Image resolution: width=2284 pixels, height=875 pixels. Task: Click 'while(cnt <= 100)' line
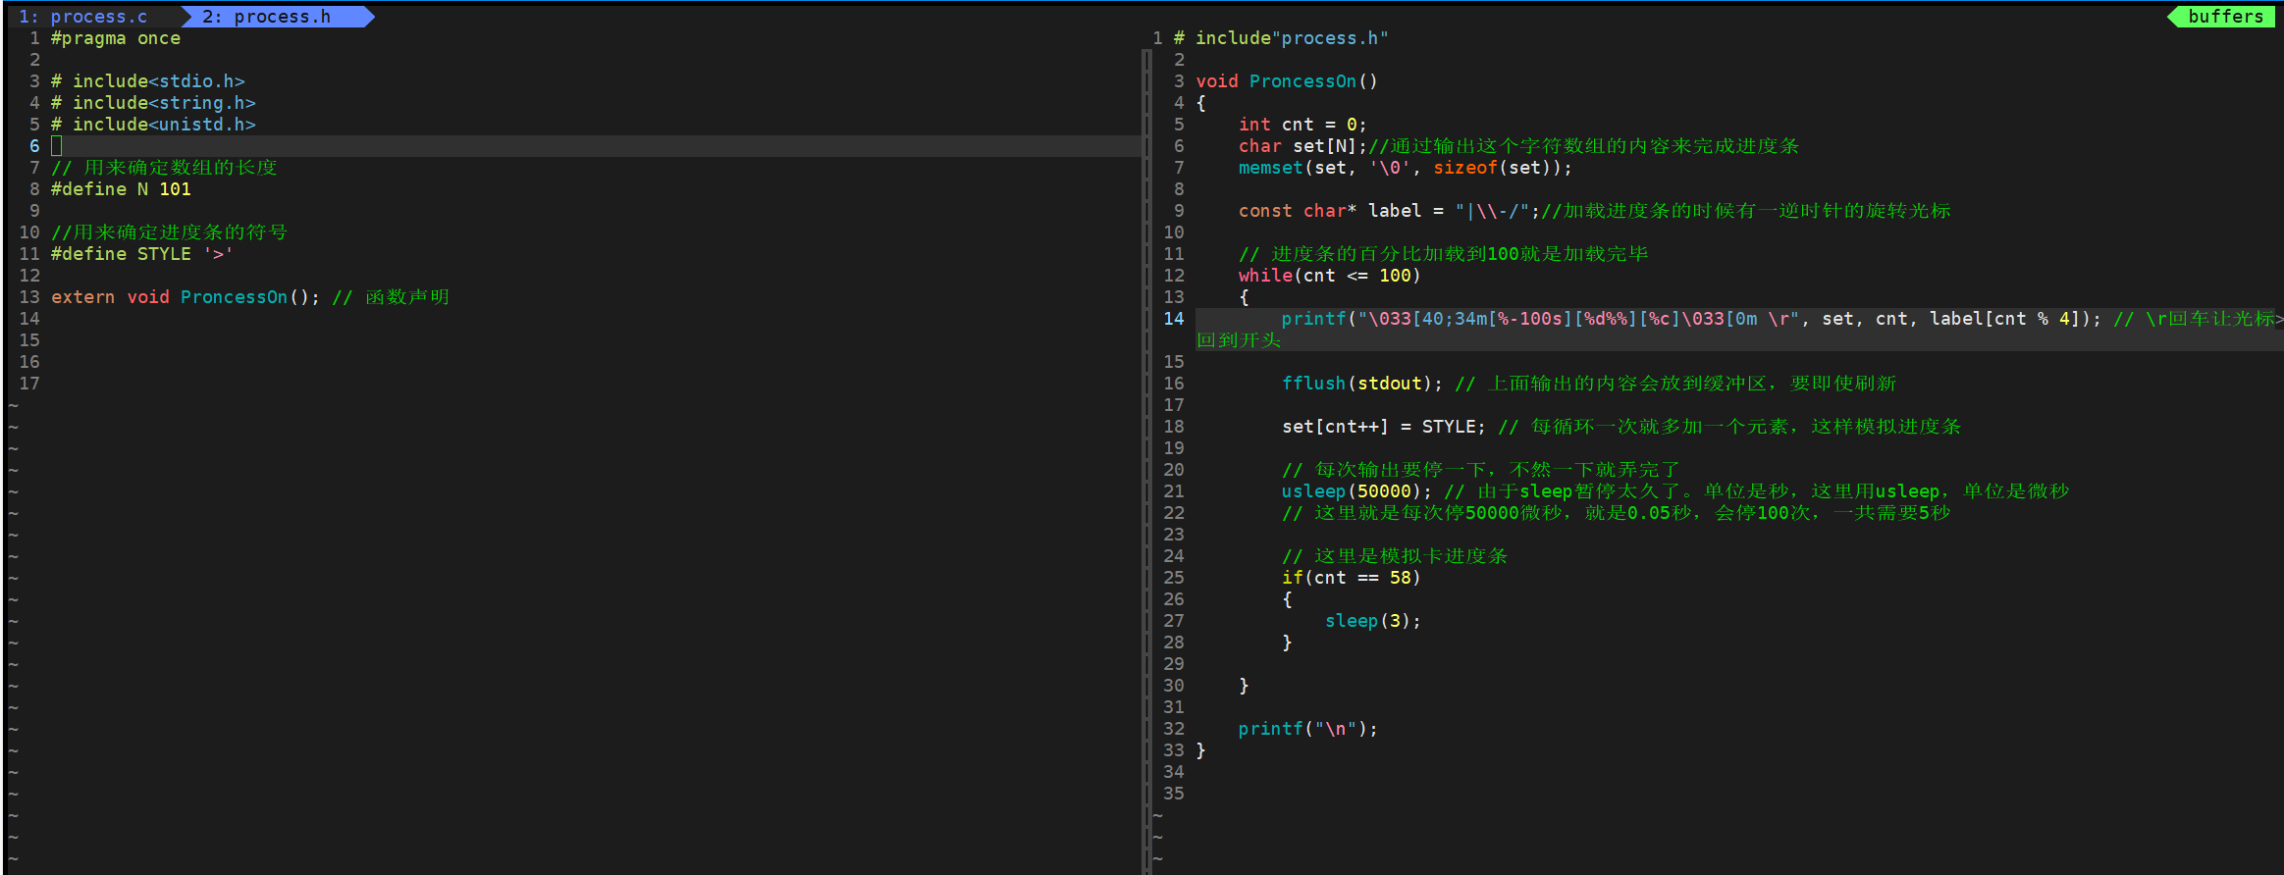[1330, 276]
